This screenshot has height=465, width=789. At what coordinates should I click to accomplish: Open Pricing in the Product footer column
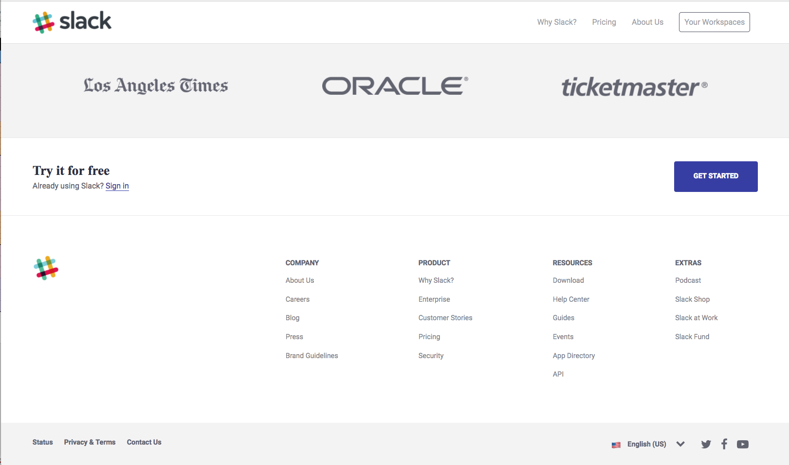click(x=429, y=337)
